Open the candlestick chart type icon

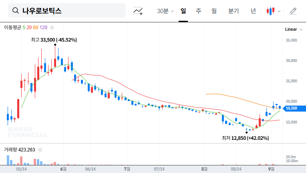(271, 11)
